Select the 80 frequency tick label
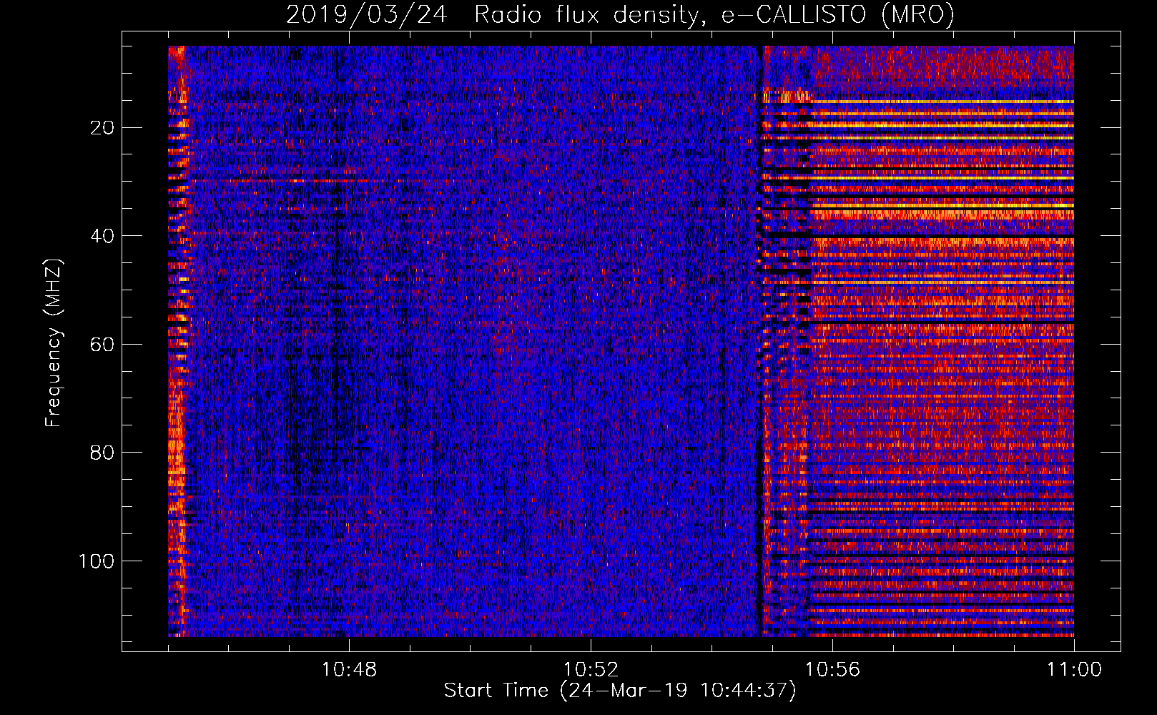Viewport: 1157px width, 715px height. point(102,453)
